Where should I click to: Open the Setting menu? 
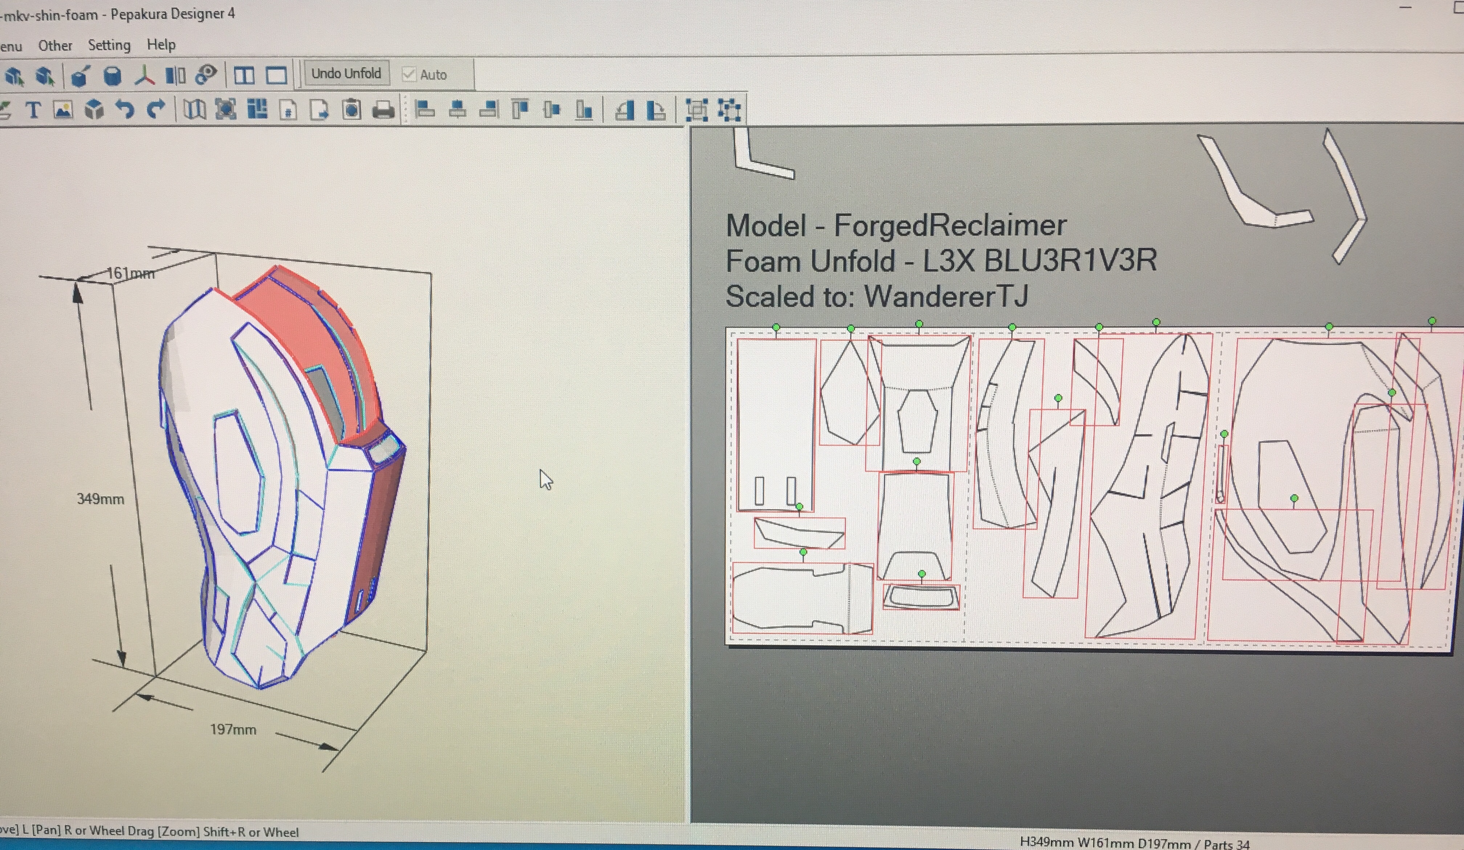pos(109,45)
